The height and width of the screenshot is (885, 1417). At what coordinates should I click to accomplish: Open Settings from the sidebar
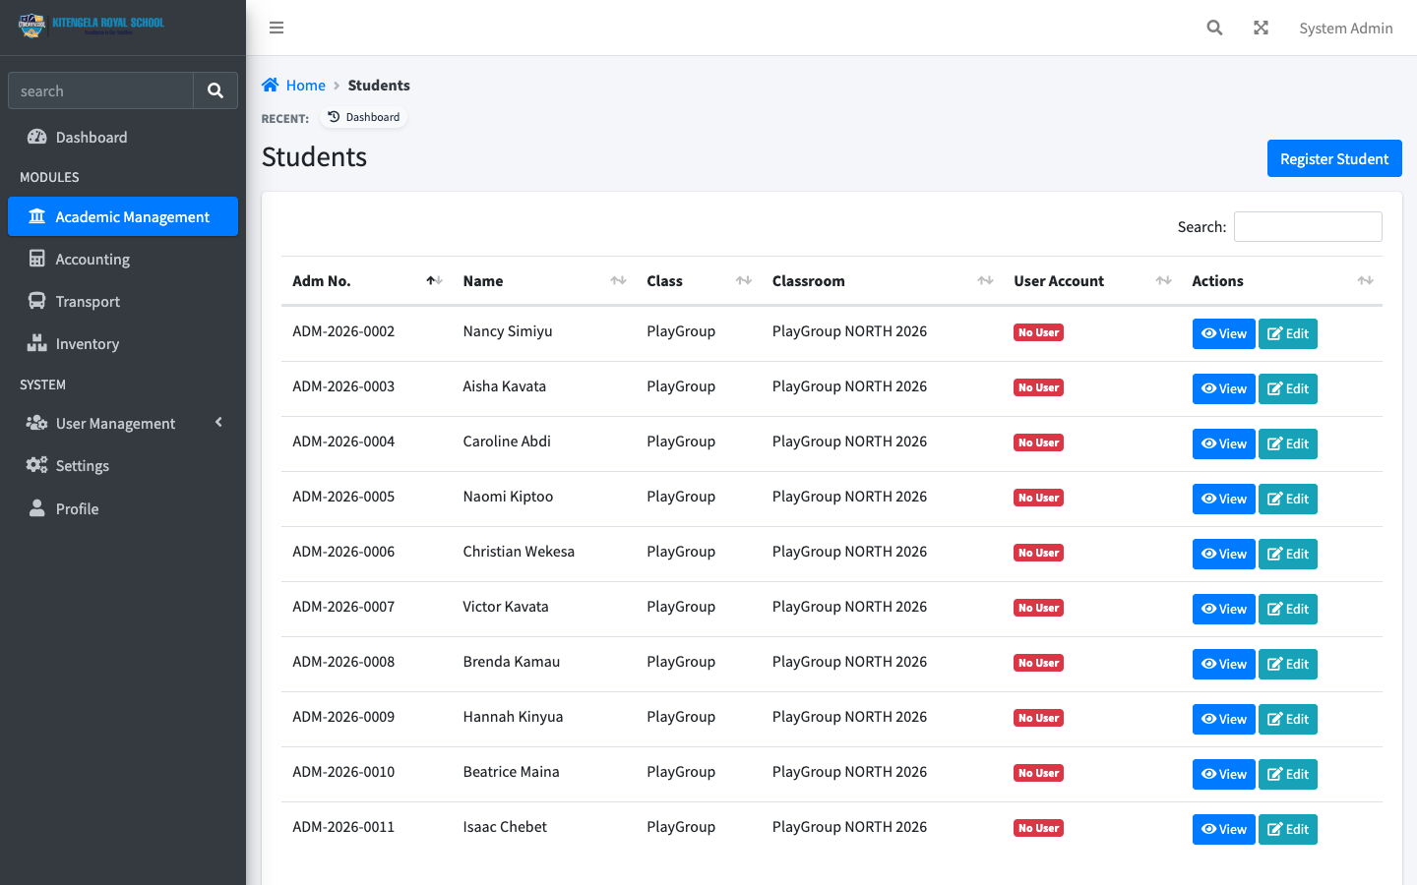[x=123, y=466]
